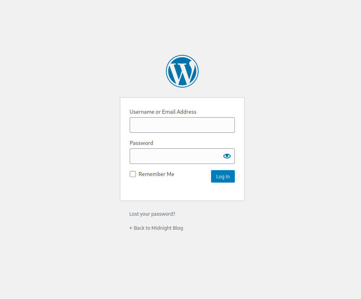The image size is (361, 299).
Task: Start password recovery with Lost your password?
Action: (152, 214)
